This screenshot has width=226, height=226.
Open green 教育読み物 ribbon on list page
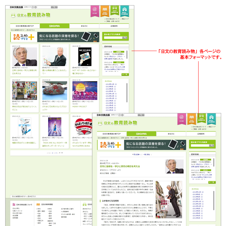coord(115,10)
